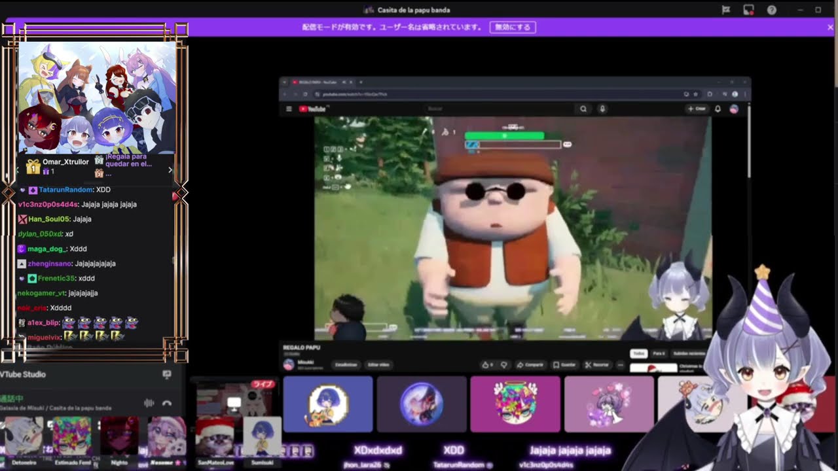This screenshot has height=471, width=838.
Task: Dismiss the purple streamer mode banner
Action: pos(830,27)
